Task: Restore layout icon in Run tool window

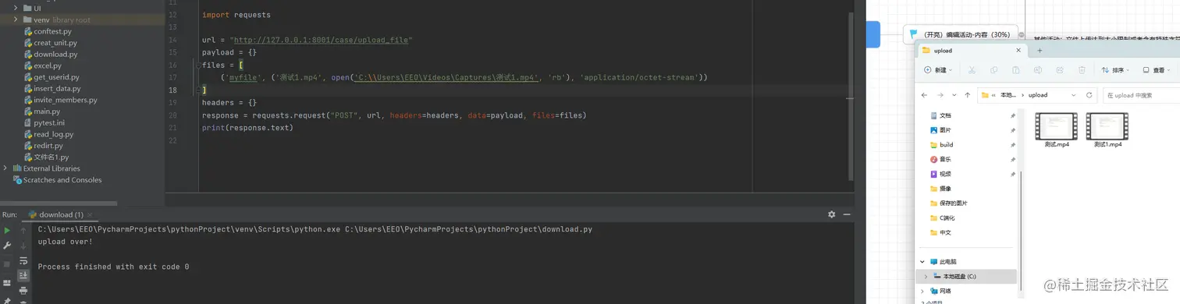Action: [x=7, y=282]
